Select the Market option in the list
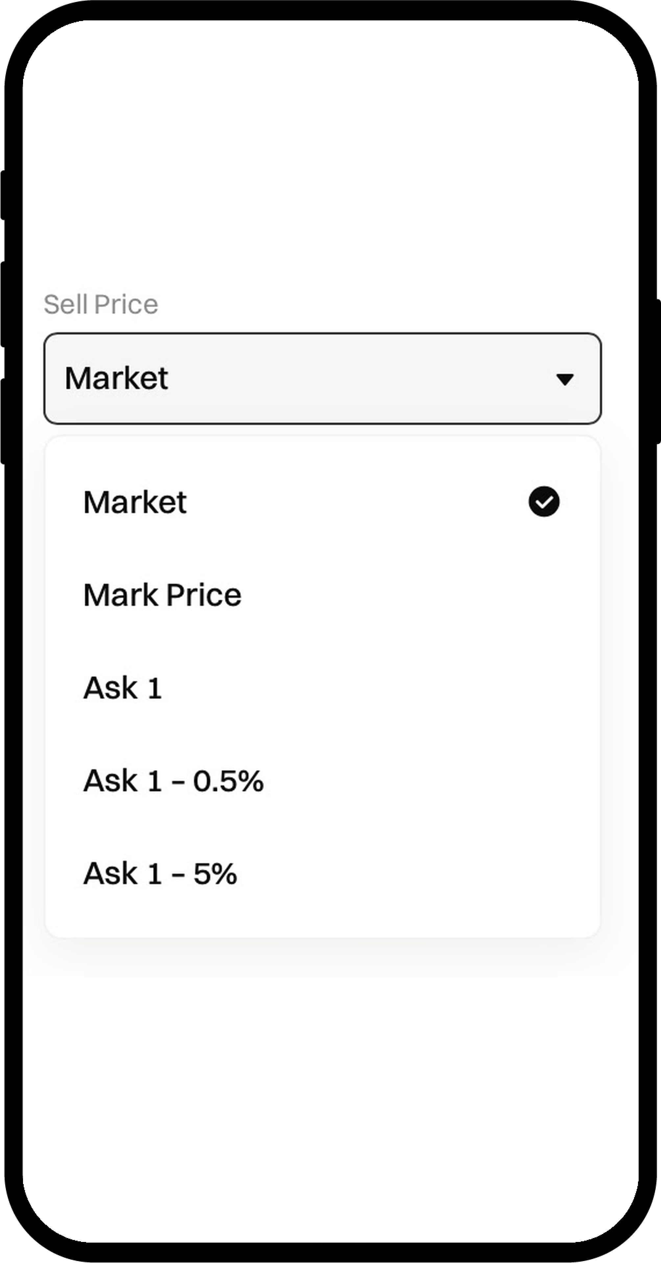Screen dimensions: 661x1263 coord(135,502)
